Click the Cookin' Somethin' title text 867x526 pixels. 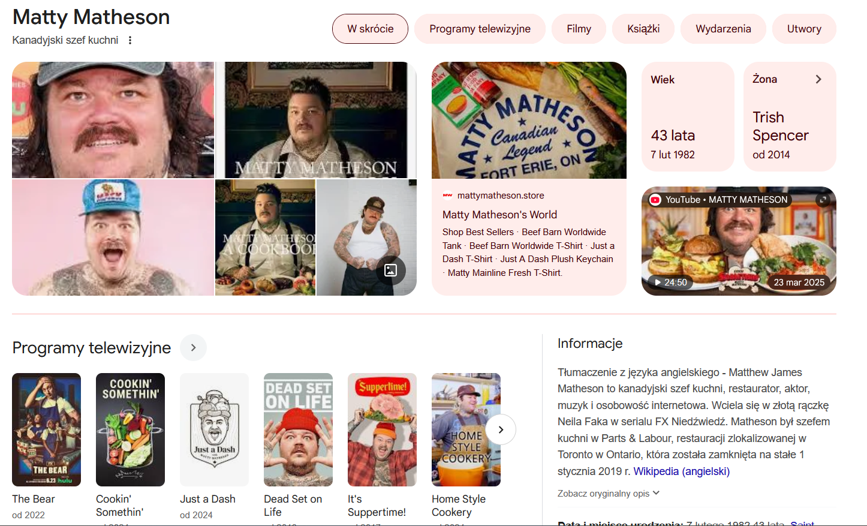click(x=119, y=506)
